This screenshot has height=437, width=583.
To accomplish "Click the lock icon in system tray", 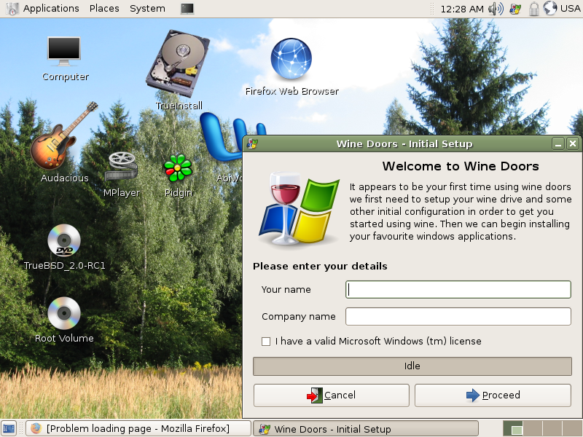I will click(534, 9).
